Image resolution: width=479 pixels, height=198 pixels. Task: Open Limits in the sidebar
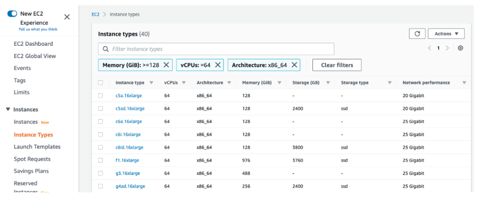pos(22,92)
